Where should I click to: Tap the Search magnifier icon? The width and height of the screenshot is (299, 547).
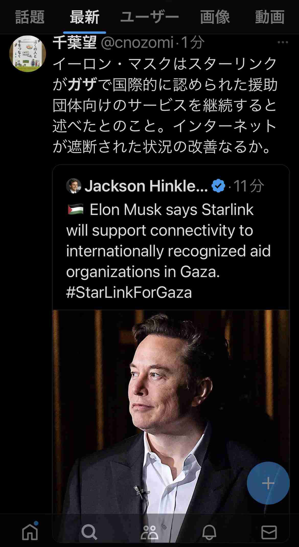[x=89, y=532]
